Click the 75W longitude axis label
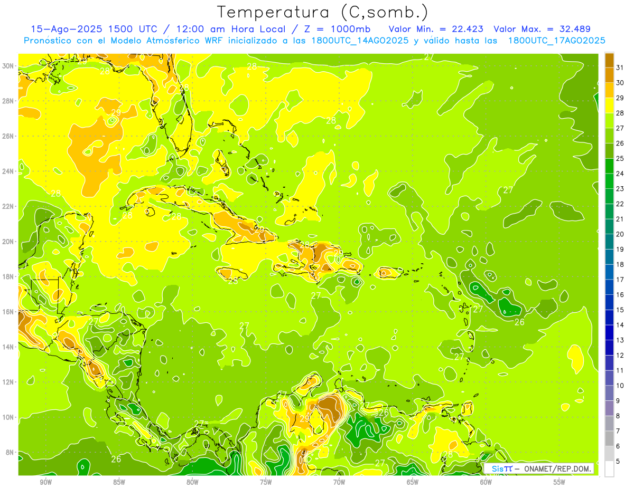Screen dimensions: 634x489 click(266, 483)
